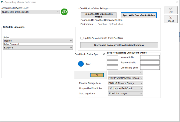Screen dimensions: 180x122
Task: Click the 'Default GL Accounts' heading
Action: (x=14, y=27)
